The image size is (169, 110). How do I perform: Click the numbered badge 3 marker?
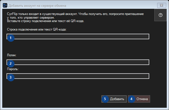point(11,77)
